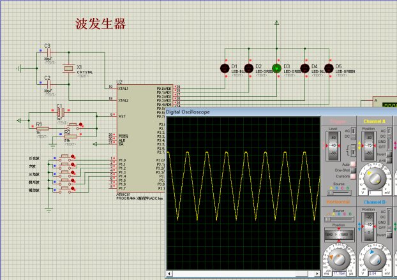Click the Channel A voltage value field
This screenshot has width=397, height=280.
pyautogui.click(x=375, y=193)
